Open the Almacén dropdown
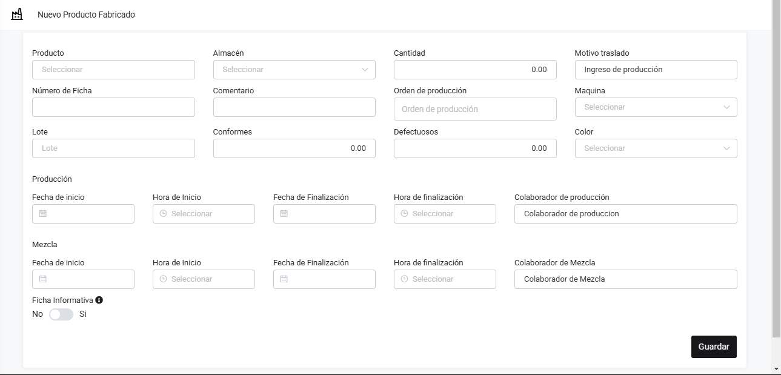 coord(294,70)
